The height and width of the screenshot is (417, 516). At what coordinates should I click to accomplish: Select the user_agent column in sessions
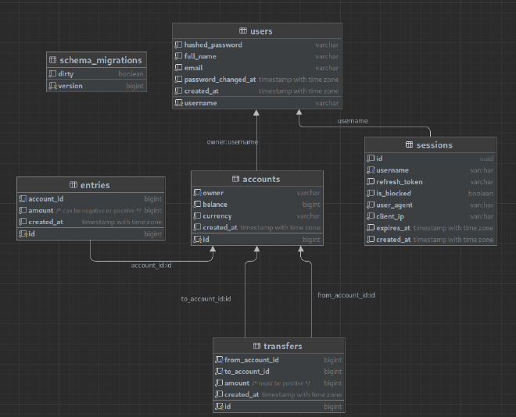(x=431, y=205)
